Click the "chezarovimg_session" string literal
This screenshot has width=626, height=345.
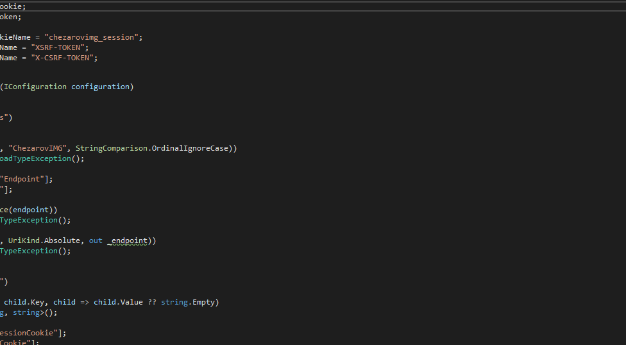pyautogui.click(x=94, y=37)
